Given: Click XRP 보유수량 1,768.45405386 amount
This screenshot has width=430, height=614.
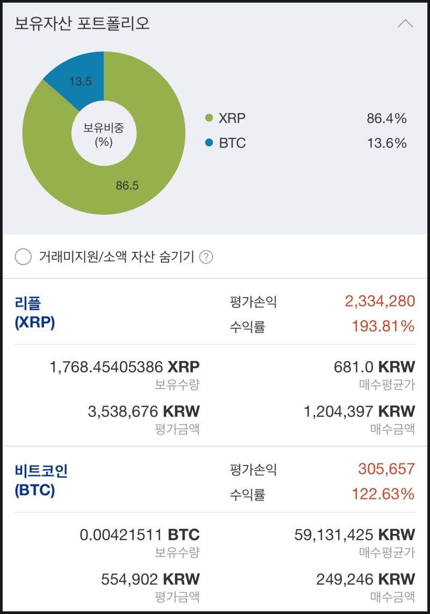Looking at the screenshot, I should coord(124,367).
